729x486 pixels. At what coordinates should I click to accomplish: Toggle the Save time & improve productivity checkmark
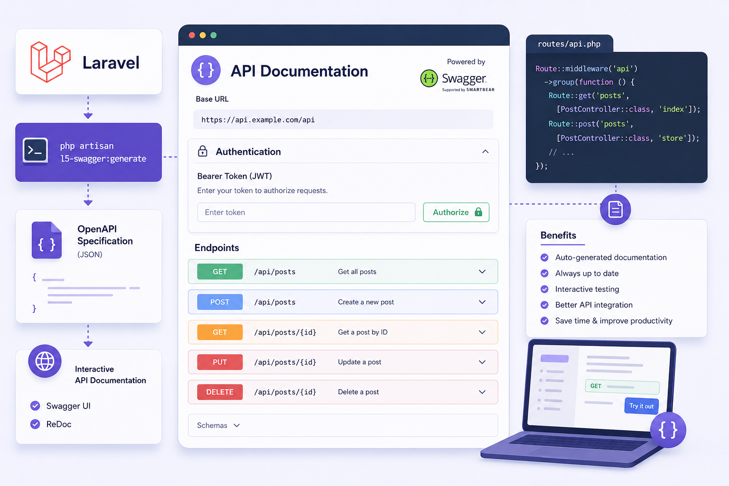coord(545,321)
